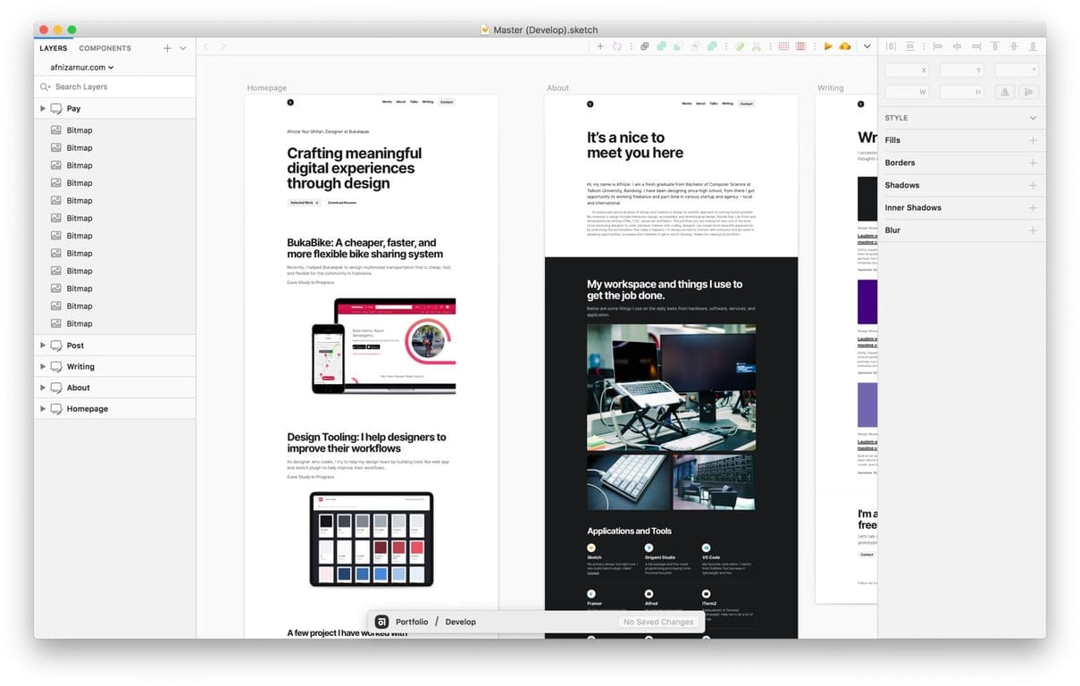Click the magnifying glass in Search Layers

pos(46,87)
